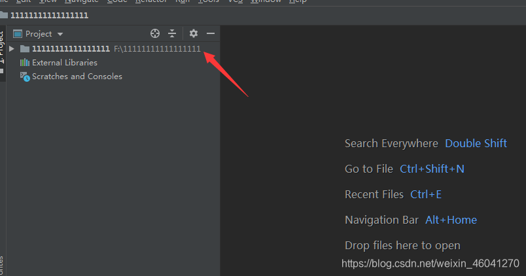The width and height of the screenshot is (526, 276).
Task: Click the Navigation Bar label
Action: tap(382, 220)
